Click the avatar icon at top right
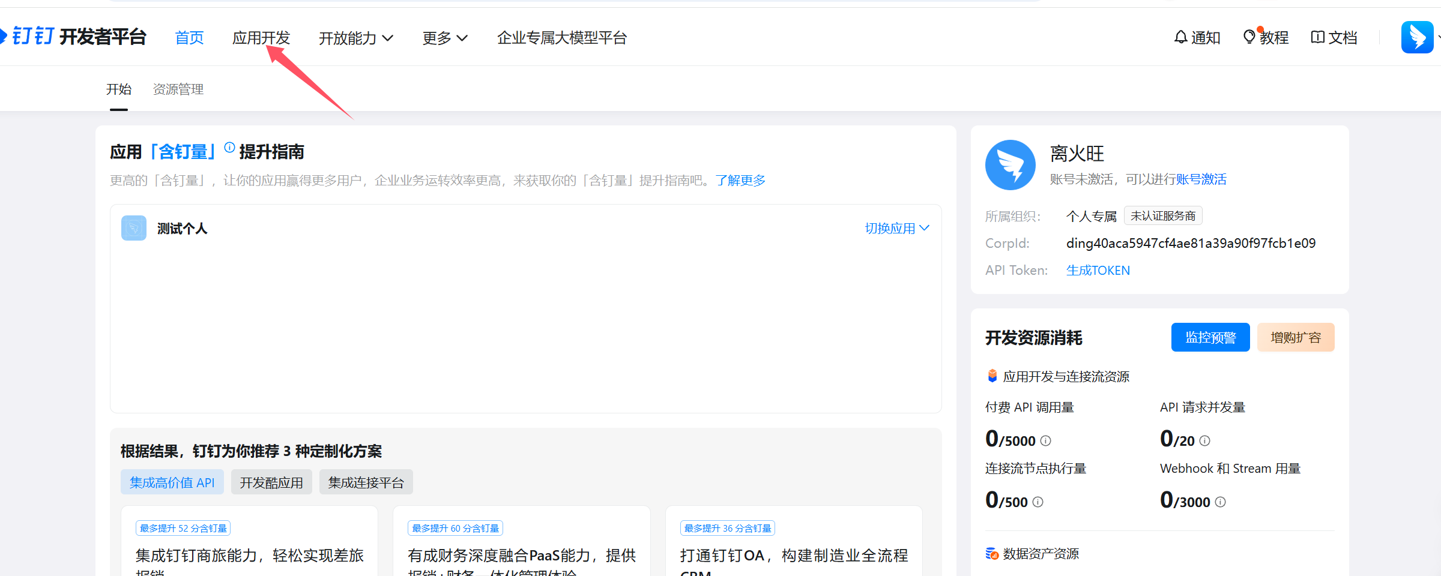The height and width of the screenshot is (576, 1441). (x=1418, y=37)
